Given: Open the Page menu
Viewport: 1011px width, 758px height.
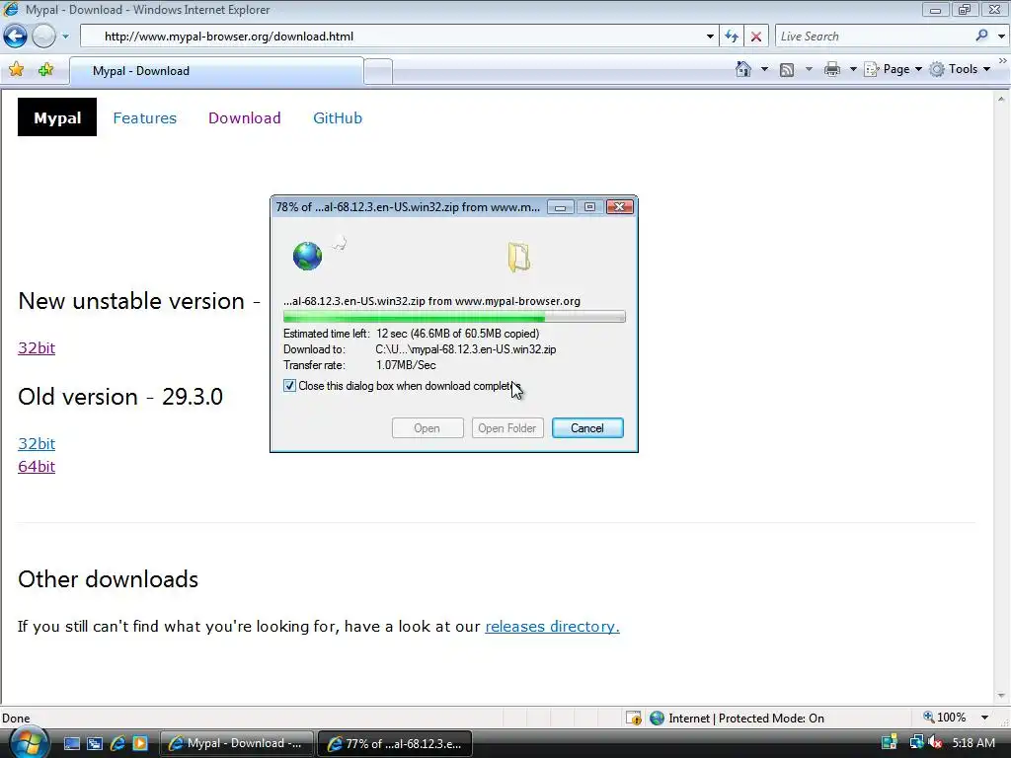Looking at the screenshot, I should coord(893,69).
